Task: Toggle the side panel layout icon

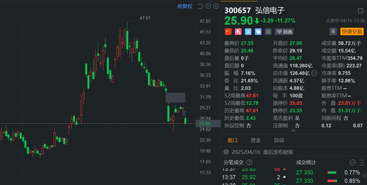Action: pos(361,11)
